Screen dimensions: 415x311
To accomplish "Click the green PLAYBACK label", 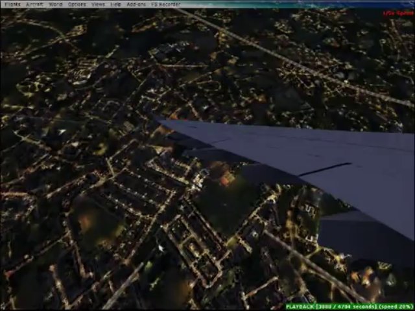I will coord(300,306).
